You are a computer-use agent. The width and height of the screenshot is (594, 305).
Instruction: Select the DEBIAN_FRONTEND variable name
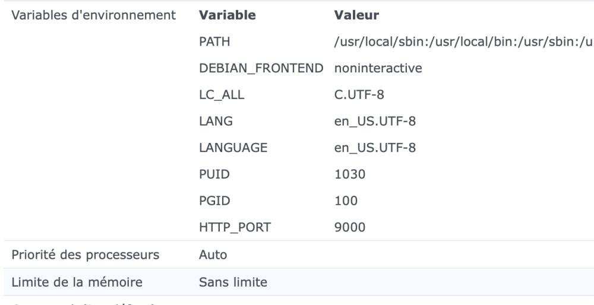tap(261, 68)
